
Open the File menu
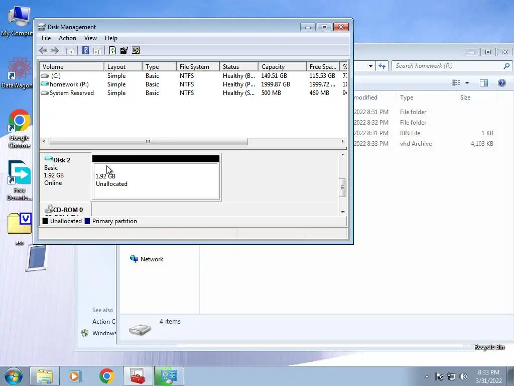[46, 38]
